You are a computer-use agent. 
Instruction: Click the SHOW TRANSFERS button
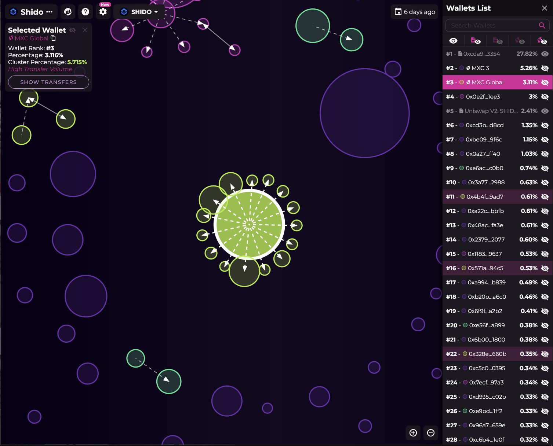pos(48,82)
